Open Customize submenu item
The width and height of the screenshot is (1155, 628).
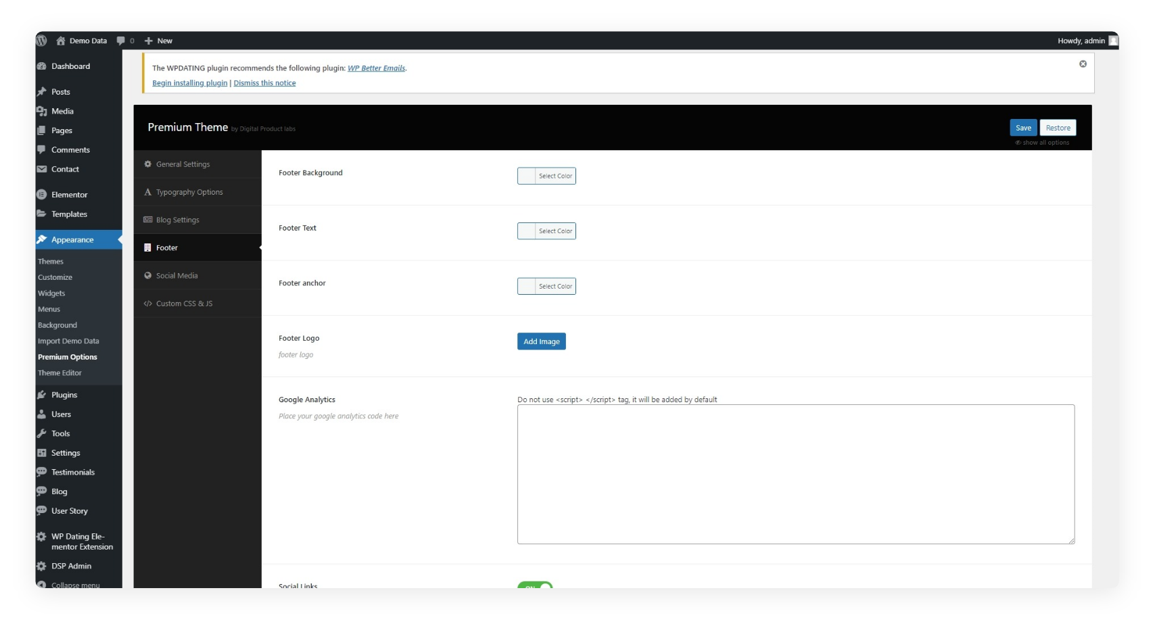pos(55,277)
